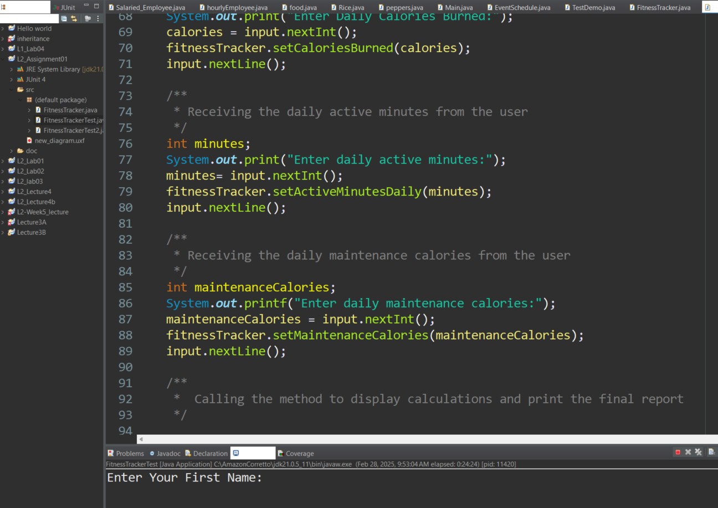Click Remove All Terminated Launches icon
Image resolution: width=718 pixels, height=508 pixels.
pos(698,453)
